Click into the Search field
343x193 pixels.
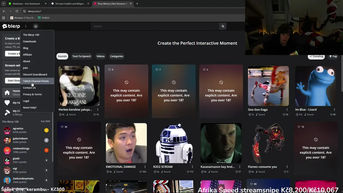point(155,26)
